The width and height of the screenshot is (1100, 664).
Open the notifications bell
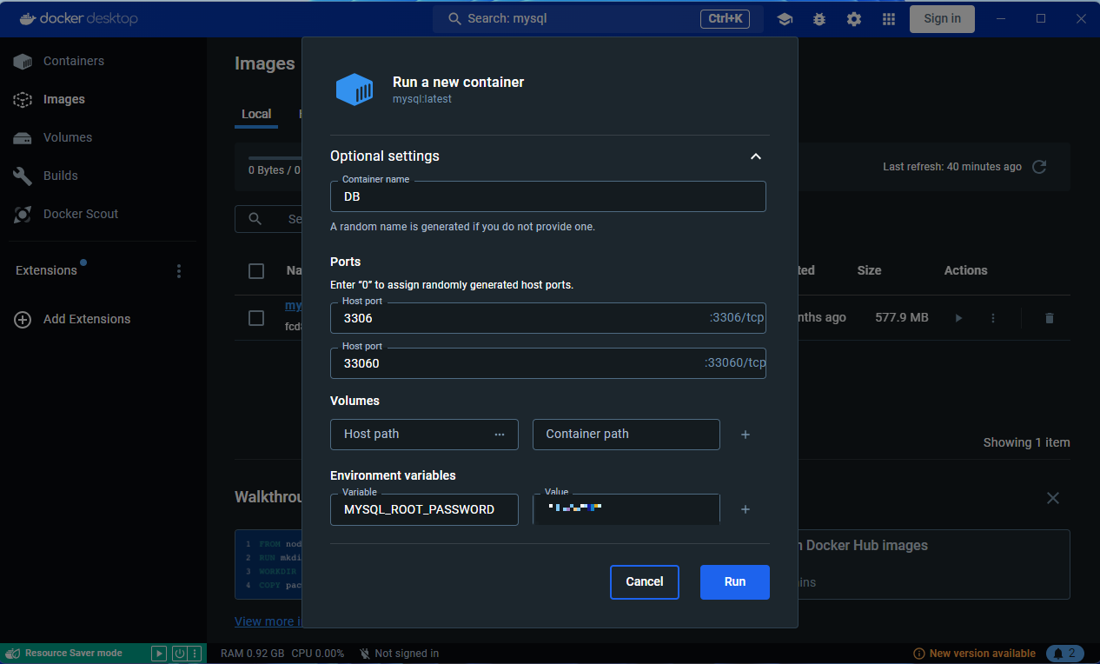1065,654
